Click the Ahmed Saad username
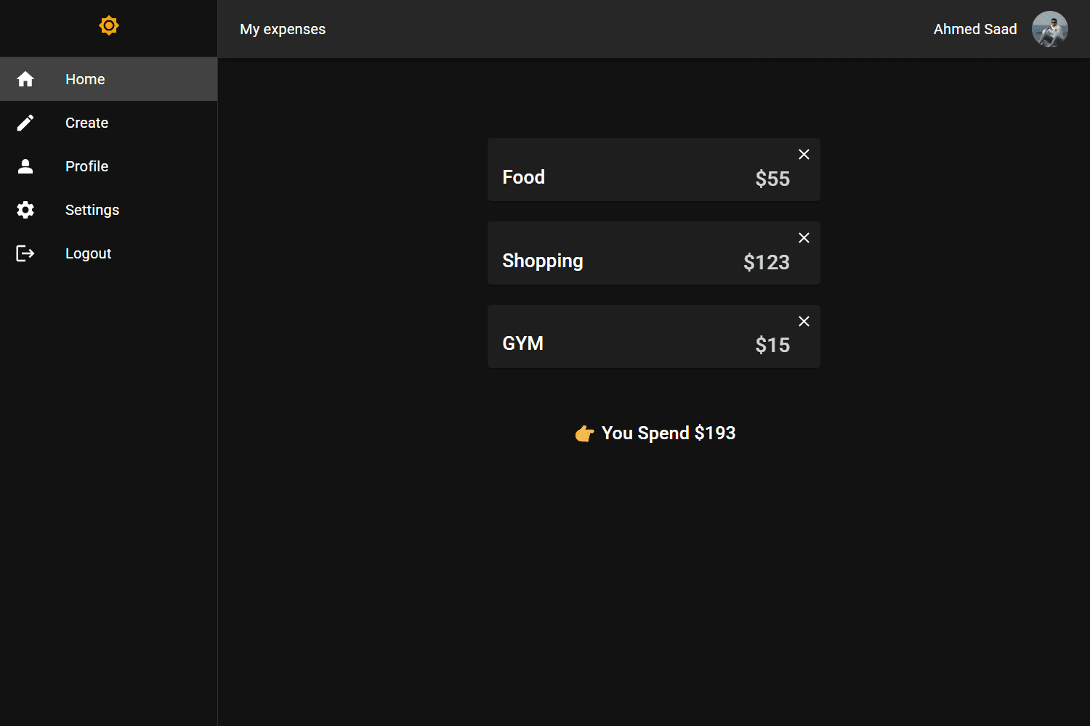Image resolution: width=1090 pixels, height=726 pixels. point(974,29)
